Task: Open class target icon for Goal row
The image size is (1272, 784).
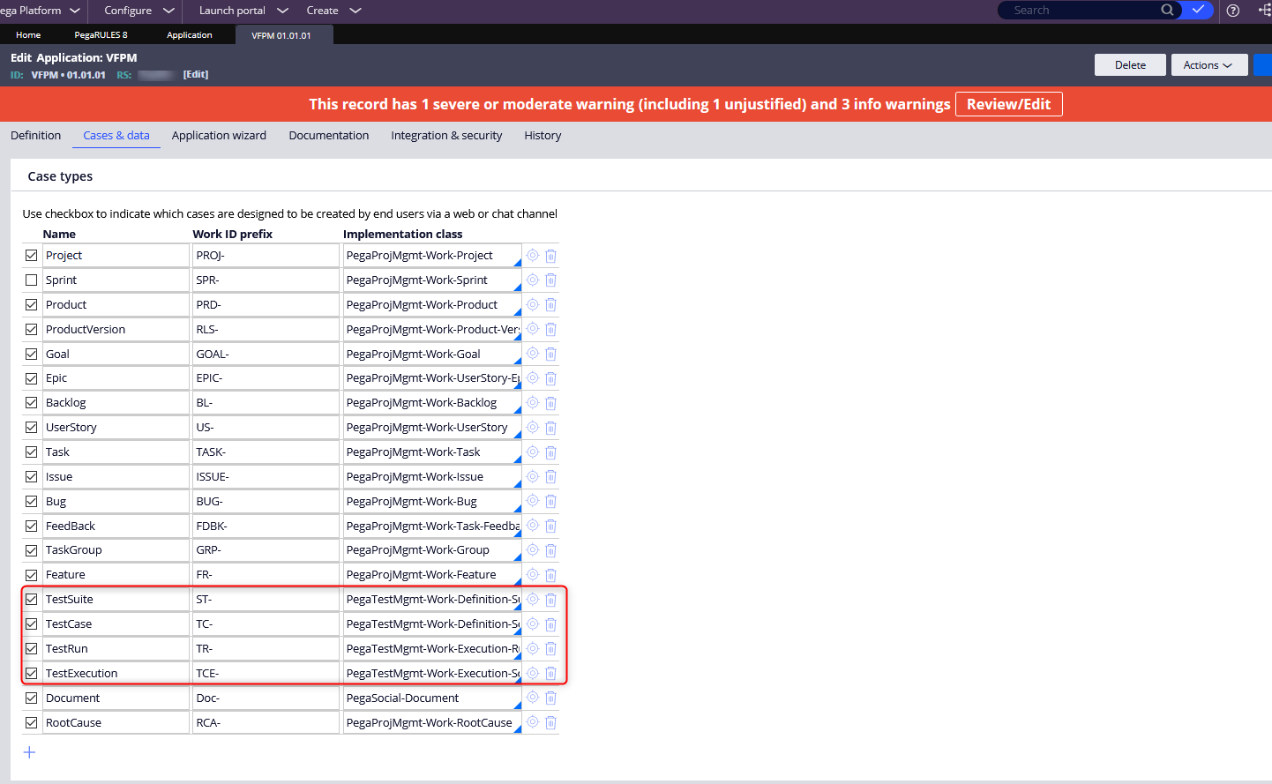Action: 533,354
